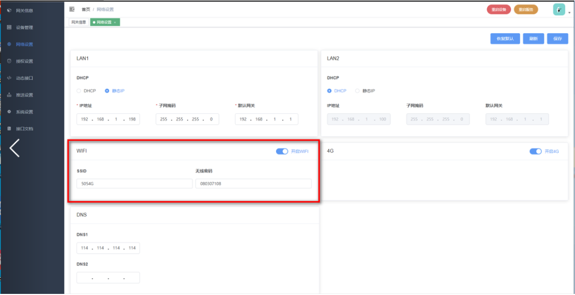Select DHCP radio under LAN1
575x295 pixels.
[x=79, y=91]
